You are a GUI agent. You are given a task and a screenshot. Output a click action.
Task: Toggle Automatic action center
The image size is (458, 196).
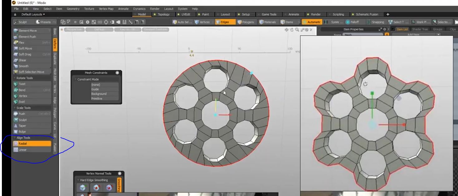click(x=312, y=22)
